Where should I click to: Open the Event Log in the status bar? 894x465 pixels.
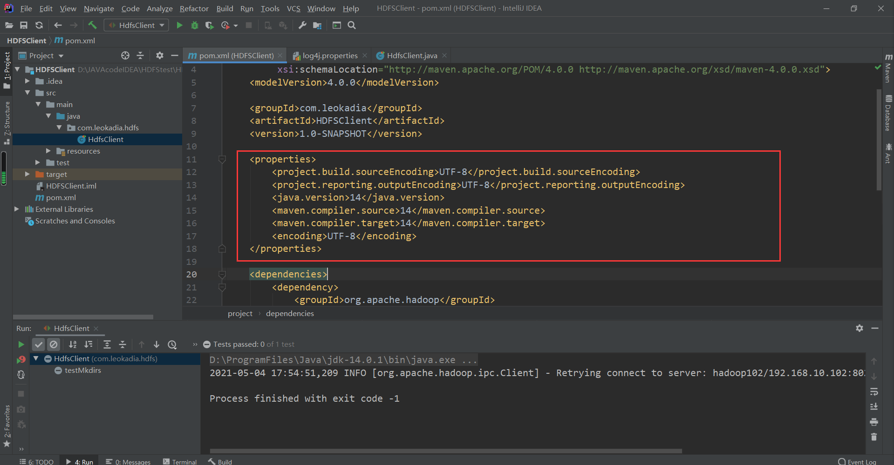click(x=860, y=461)
